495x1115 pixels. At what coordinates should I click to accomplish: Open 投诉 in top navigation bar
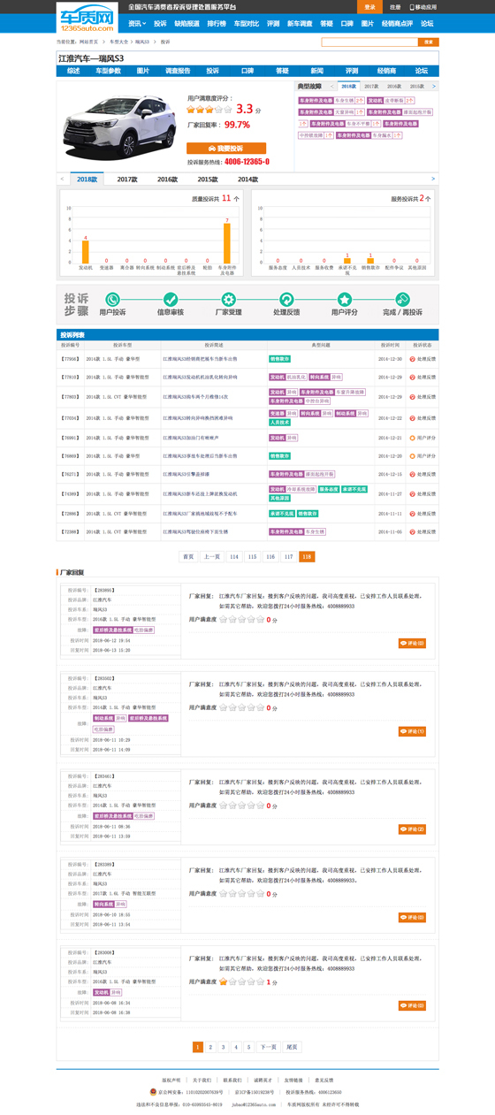tap(160, 24)
